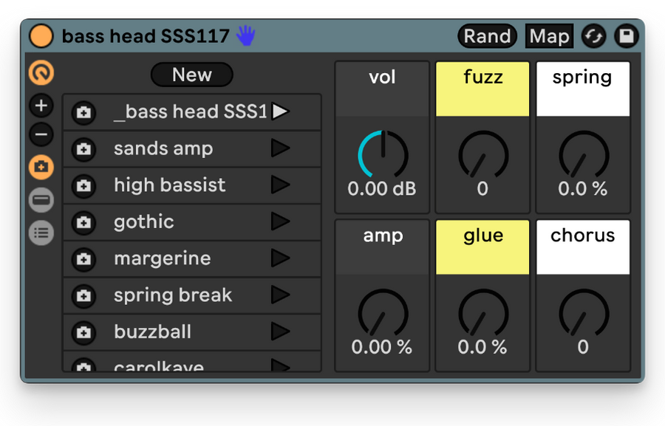Click the amp 0.00 % value field
The image size is (665, 426).
(382, 347)
